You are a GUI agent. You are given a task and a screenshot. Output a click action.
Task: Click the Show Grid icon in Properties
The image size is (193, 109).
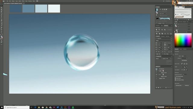[184, 64]
